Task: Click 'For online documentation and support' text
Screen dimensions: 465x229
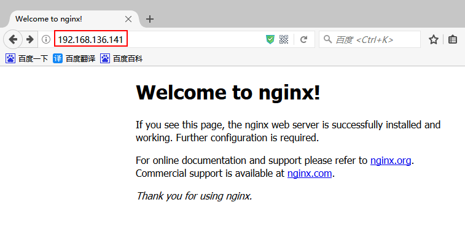Action: (x=219, y=161)
